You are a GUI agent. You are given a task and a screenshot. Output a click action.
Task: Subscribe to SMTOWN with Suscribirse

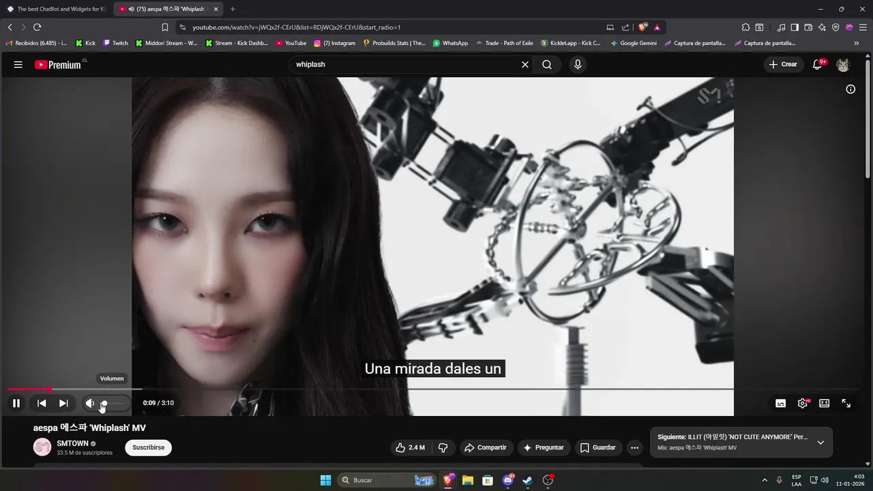pyautogui.click(x=148, y=447)
